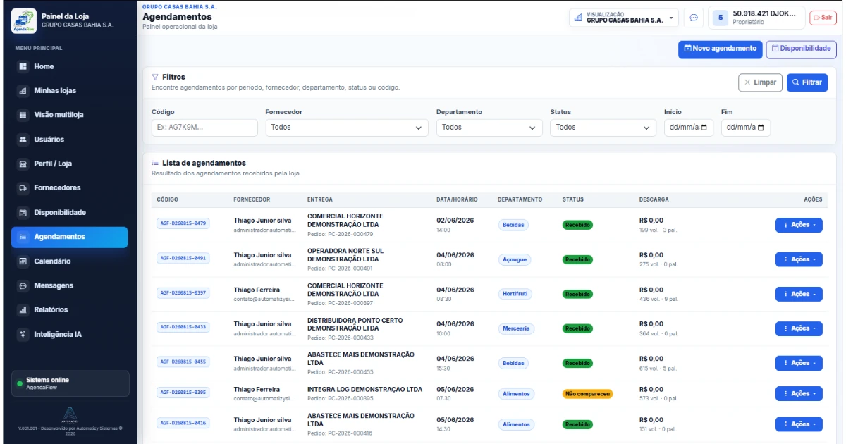Click the Perfil / Loja store icon
The height and width of the screenshot is (444, 846).
[23, 164]
